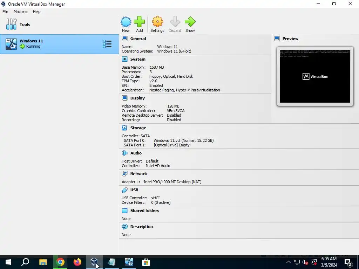Viewport: 359px width, 269px height.
Task: Select the Tools entry in the sidebar
Action: click(x=60, y=24)
